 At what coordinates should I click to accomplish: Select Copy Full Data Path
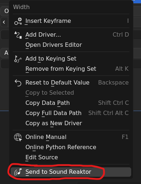point(71,113)
